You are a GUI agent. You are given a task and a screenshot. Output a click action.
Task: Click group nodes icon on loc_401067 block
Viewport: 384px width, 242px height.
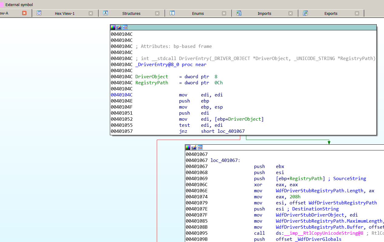click(x=200, y=147)
